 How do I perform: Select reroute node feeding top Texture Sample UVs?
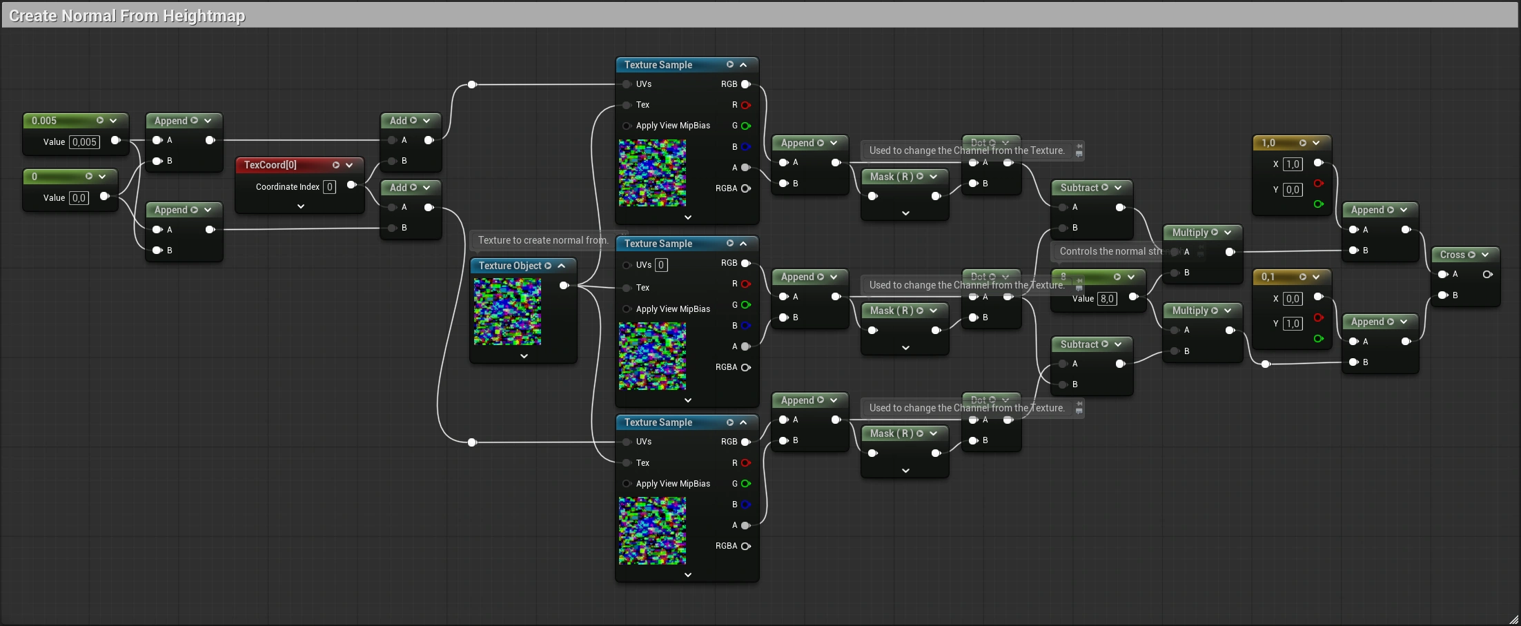click(x=472, y=84)
